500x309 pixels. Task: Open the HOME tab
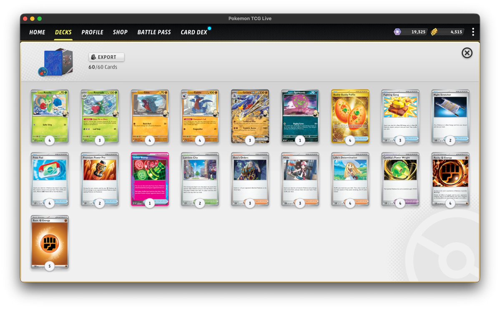click(x=37, y=32)
